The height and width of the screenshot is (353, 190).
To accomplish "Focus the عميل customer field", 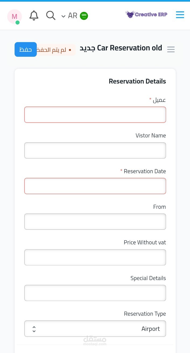I will (x=95, y=115).
